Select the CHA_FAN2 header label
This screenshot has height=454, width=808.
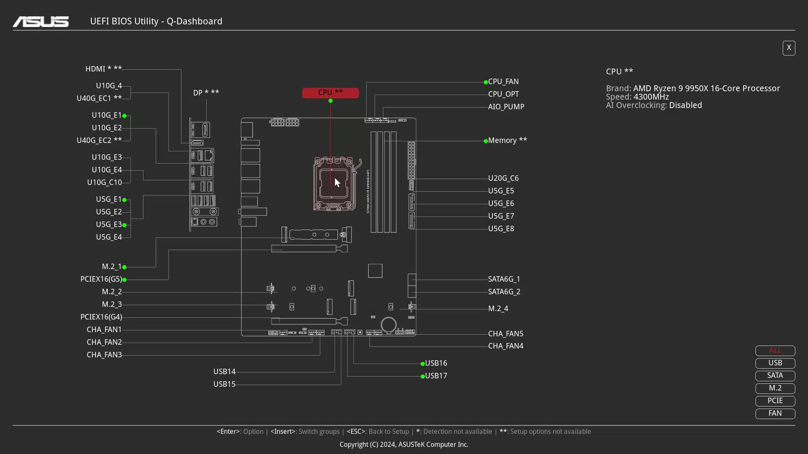(x=104, y=342)
